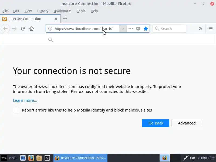Expand the URL bar history dropdown
216x162 pixels.
pyautogui.click(x=123, y=29)
